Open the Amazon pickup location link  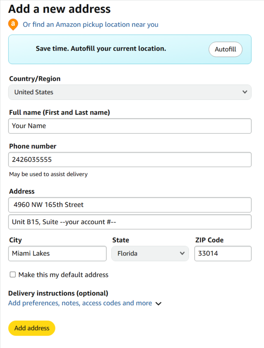point(90,25)
